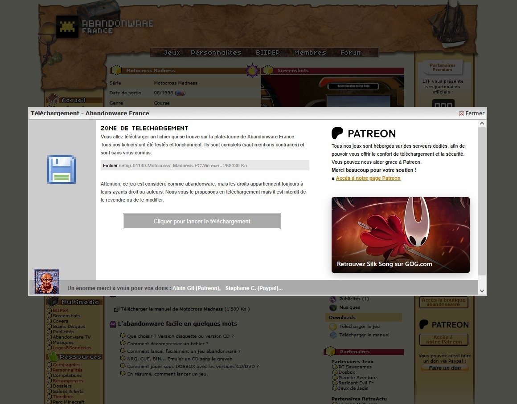Open the 'Accès à notre page Patreon' link
This screenshot has height=404, width=517.
(368, 178)
